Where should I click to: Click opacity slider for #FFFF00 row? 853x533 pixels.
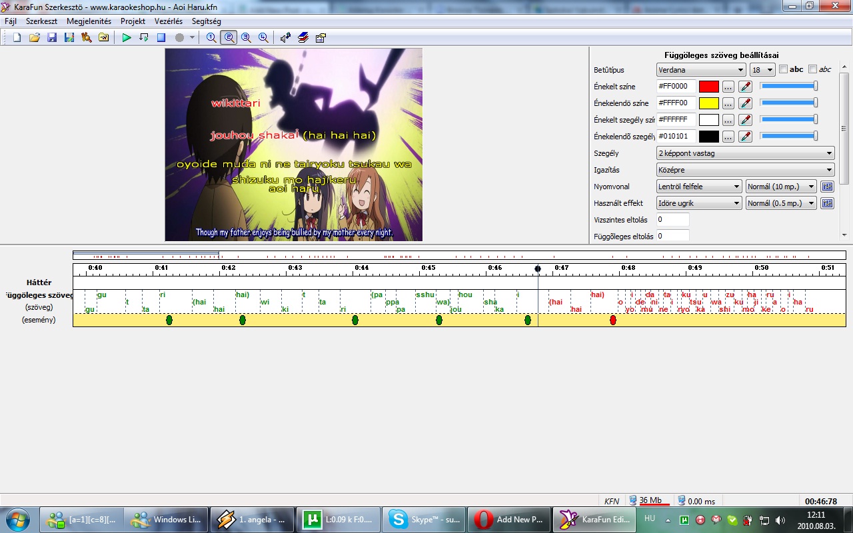point(789,103)
